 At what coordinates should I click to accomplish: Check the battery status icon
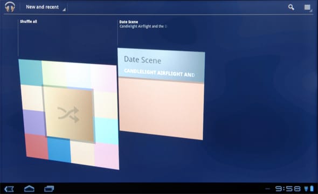[312, 189]
